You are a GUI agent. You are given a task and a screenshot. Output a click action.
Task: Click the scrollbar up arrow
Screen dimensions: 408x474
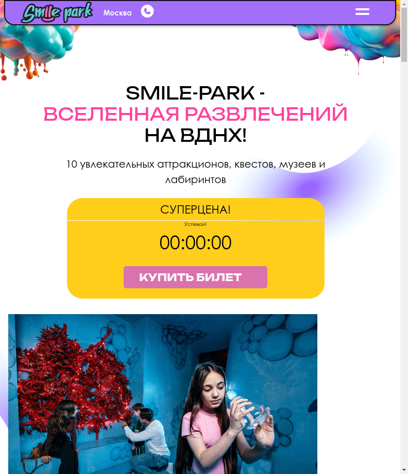pos(404,3)
